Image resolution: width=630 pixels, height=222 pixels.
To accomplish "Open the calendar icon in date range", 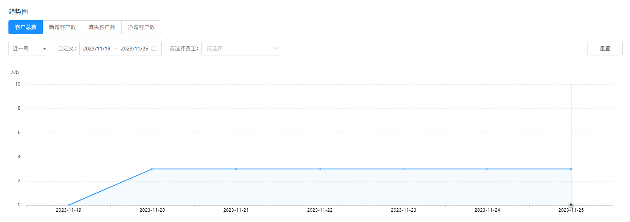I will [x=154, y=49].
